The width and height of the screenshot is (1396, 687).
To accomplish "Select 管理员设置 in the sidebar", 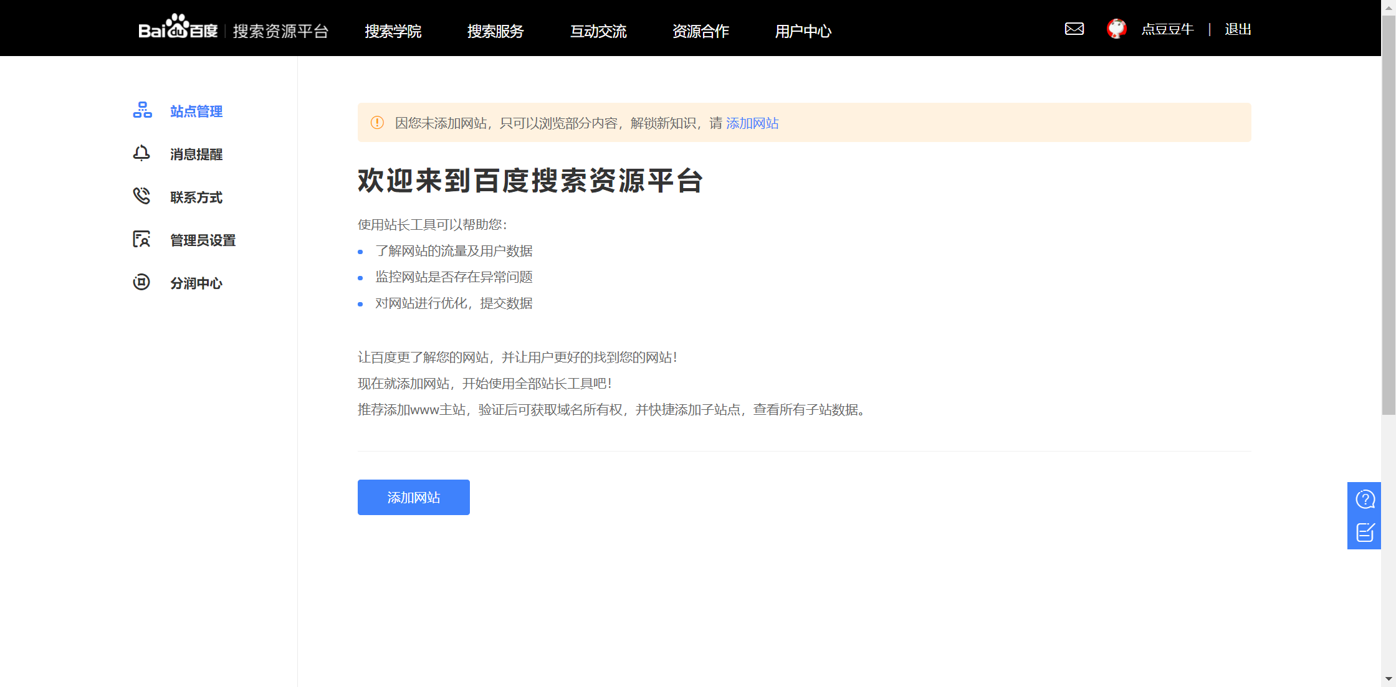I will click(203, 240).
